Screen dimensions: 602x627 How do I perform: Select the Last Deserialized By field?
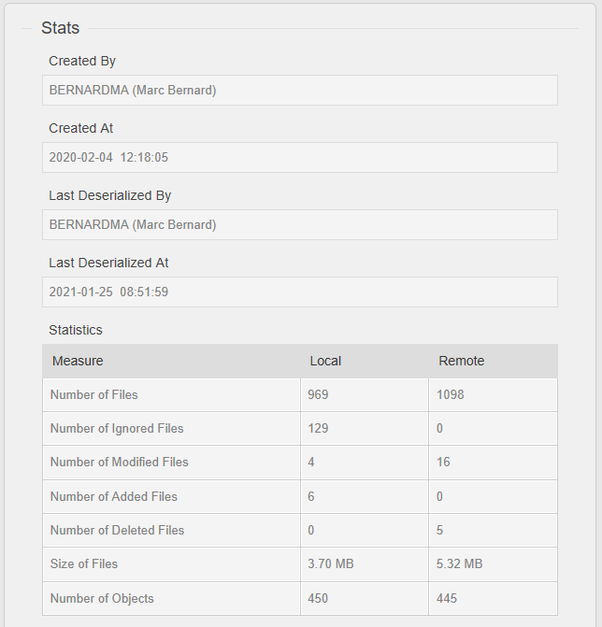coord(300,224)
